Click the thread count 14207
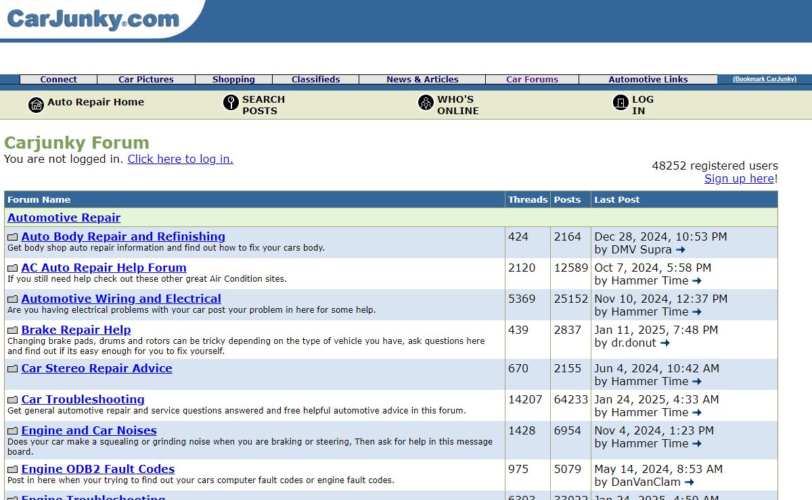 tap(526, 399)
